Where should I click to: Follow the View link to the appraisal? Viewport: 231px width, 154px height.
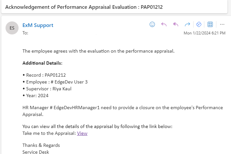[x=82, y=133]
